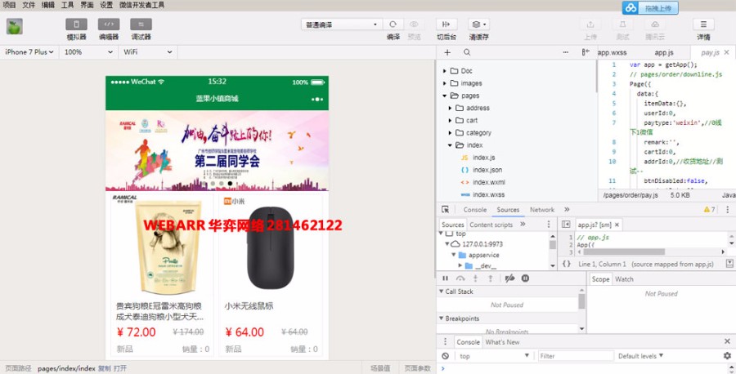Open the 工具 menu
Viewport: 736px width, 374px height.
(x=68, y=5)
